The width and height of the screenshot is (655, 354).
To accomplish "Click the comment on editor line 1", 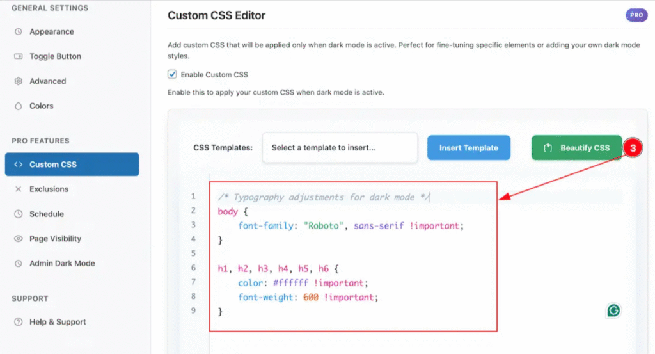I will click(x=323, y=197).
